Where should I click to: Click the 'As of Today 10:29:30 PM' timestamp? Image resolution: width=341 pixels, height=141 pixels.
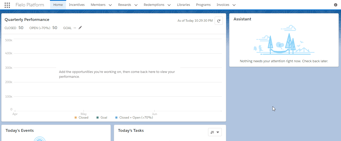195,21
